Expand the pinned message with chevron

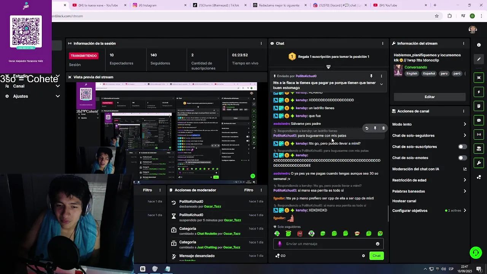(x=381, y=84)
